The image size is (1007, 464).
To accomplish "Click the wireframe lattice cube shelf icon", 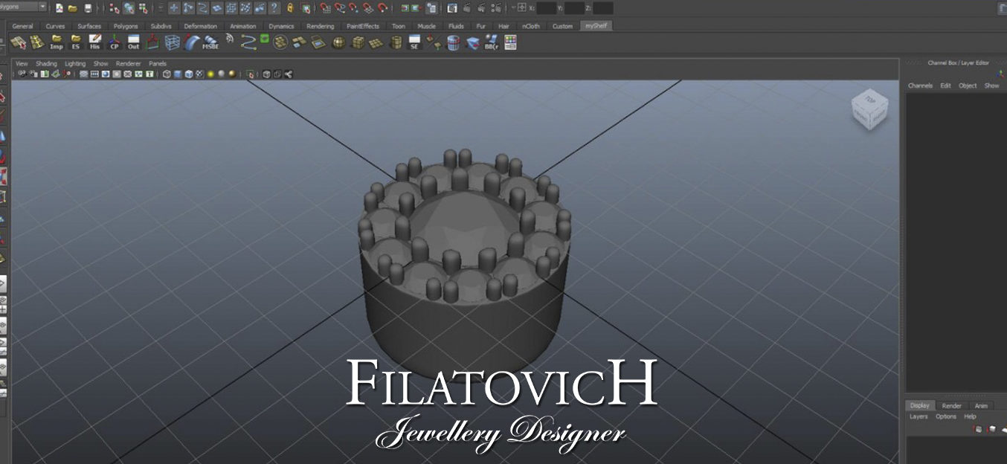I will point(172,42).
